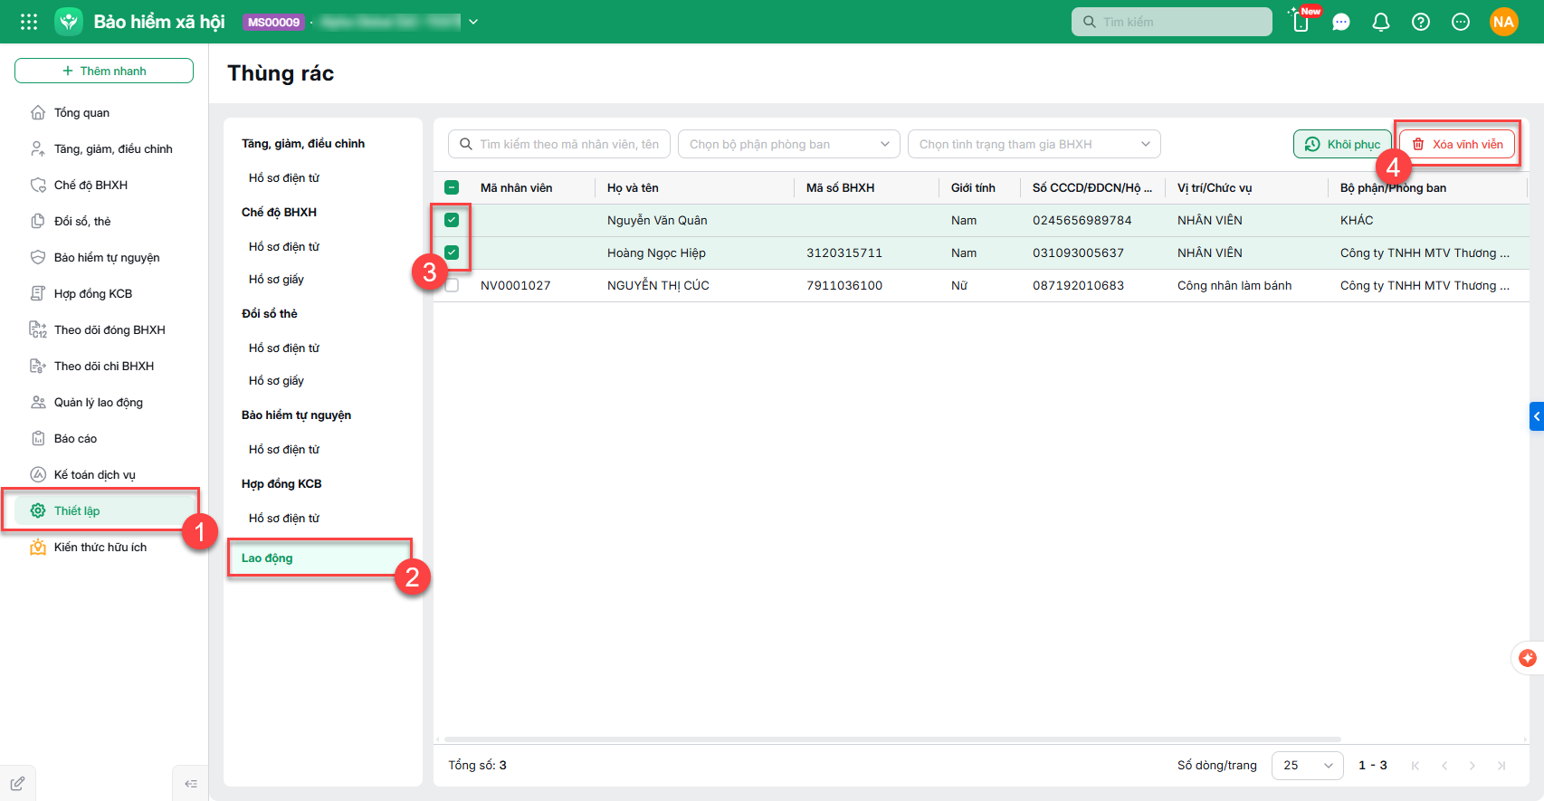Open Hồ sơ giấy under Đổi sổ thẻ
The width and height of the screenshot is (1544, 801).
276,380
